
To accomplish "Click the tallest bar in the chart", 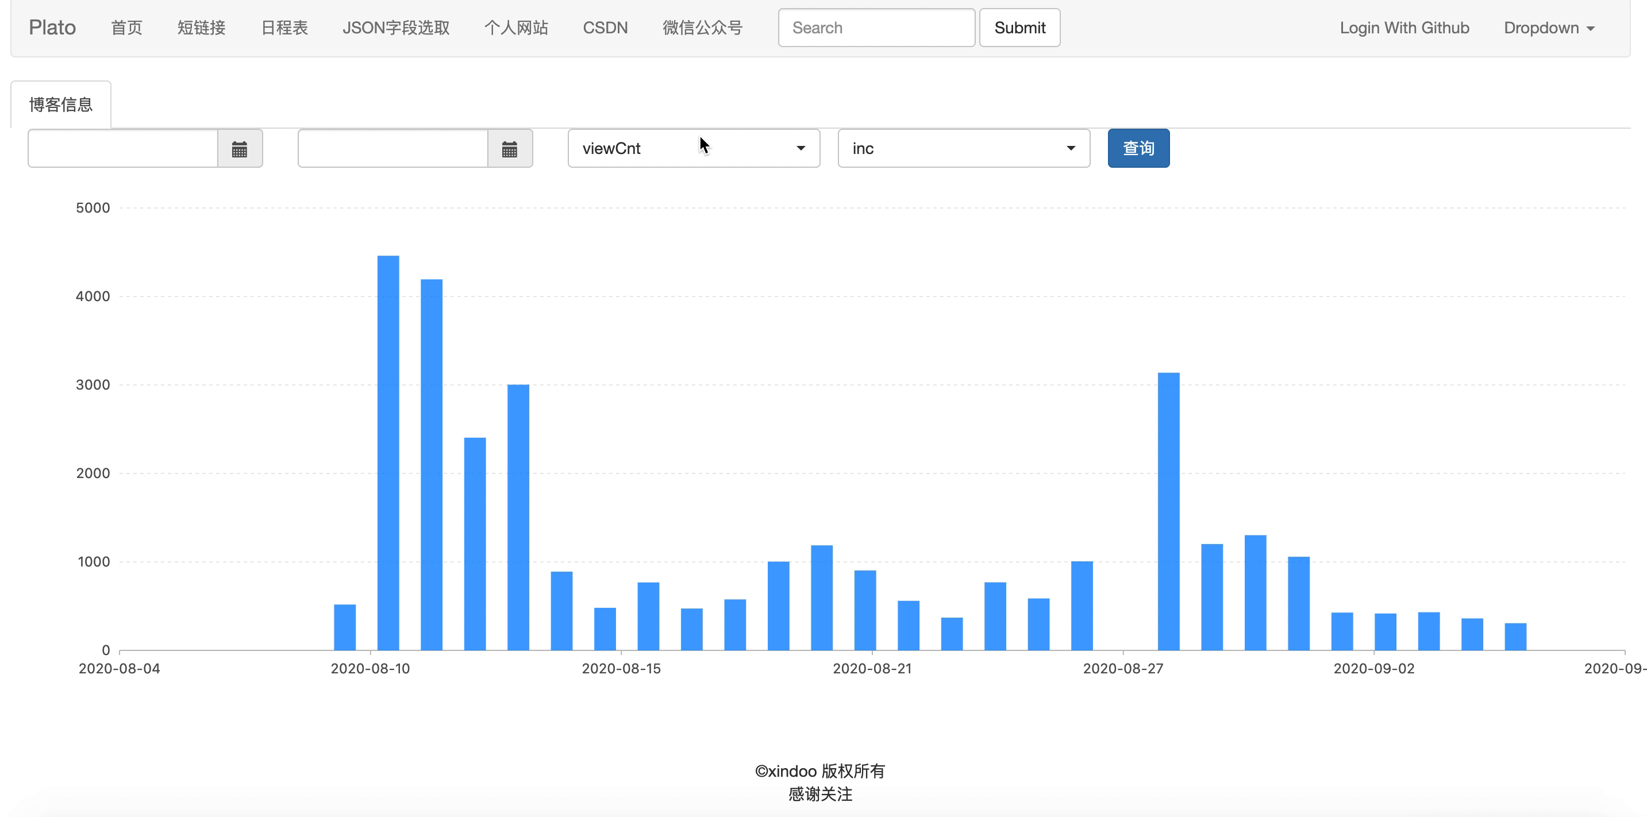I will point(388,453).
